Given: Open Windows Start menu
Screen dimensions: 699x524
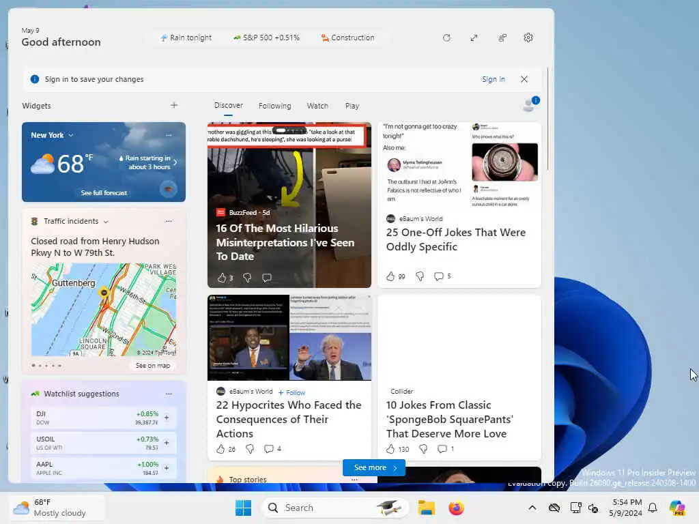Looking at the screenshot, I should [x=244, y=508].
